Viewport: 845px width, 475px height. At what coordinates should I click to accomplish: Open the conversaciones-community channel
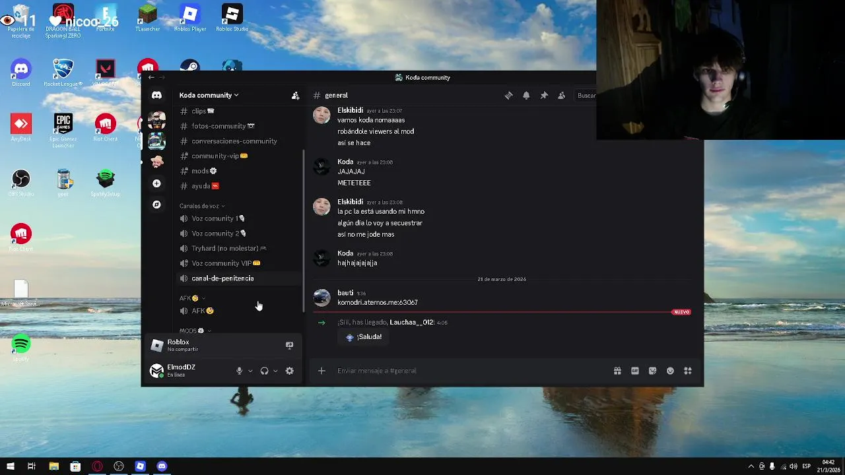tap(239, 141)
